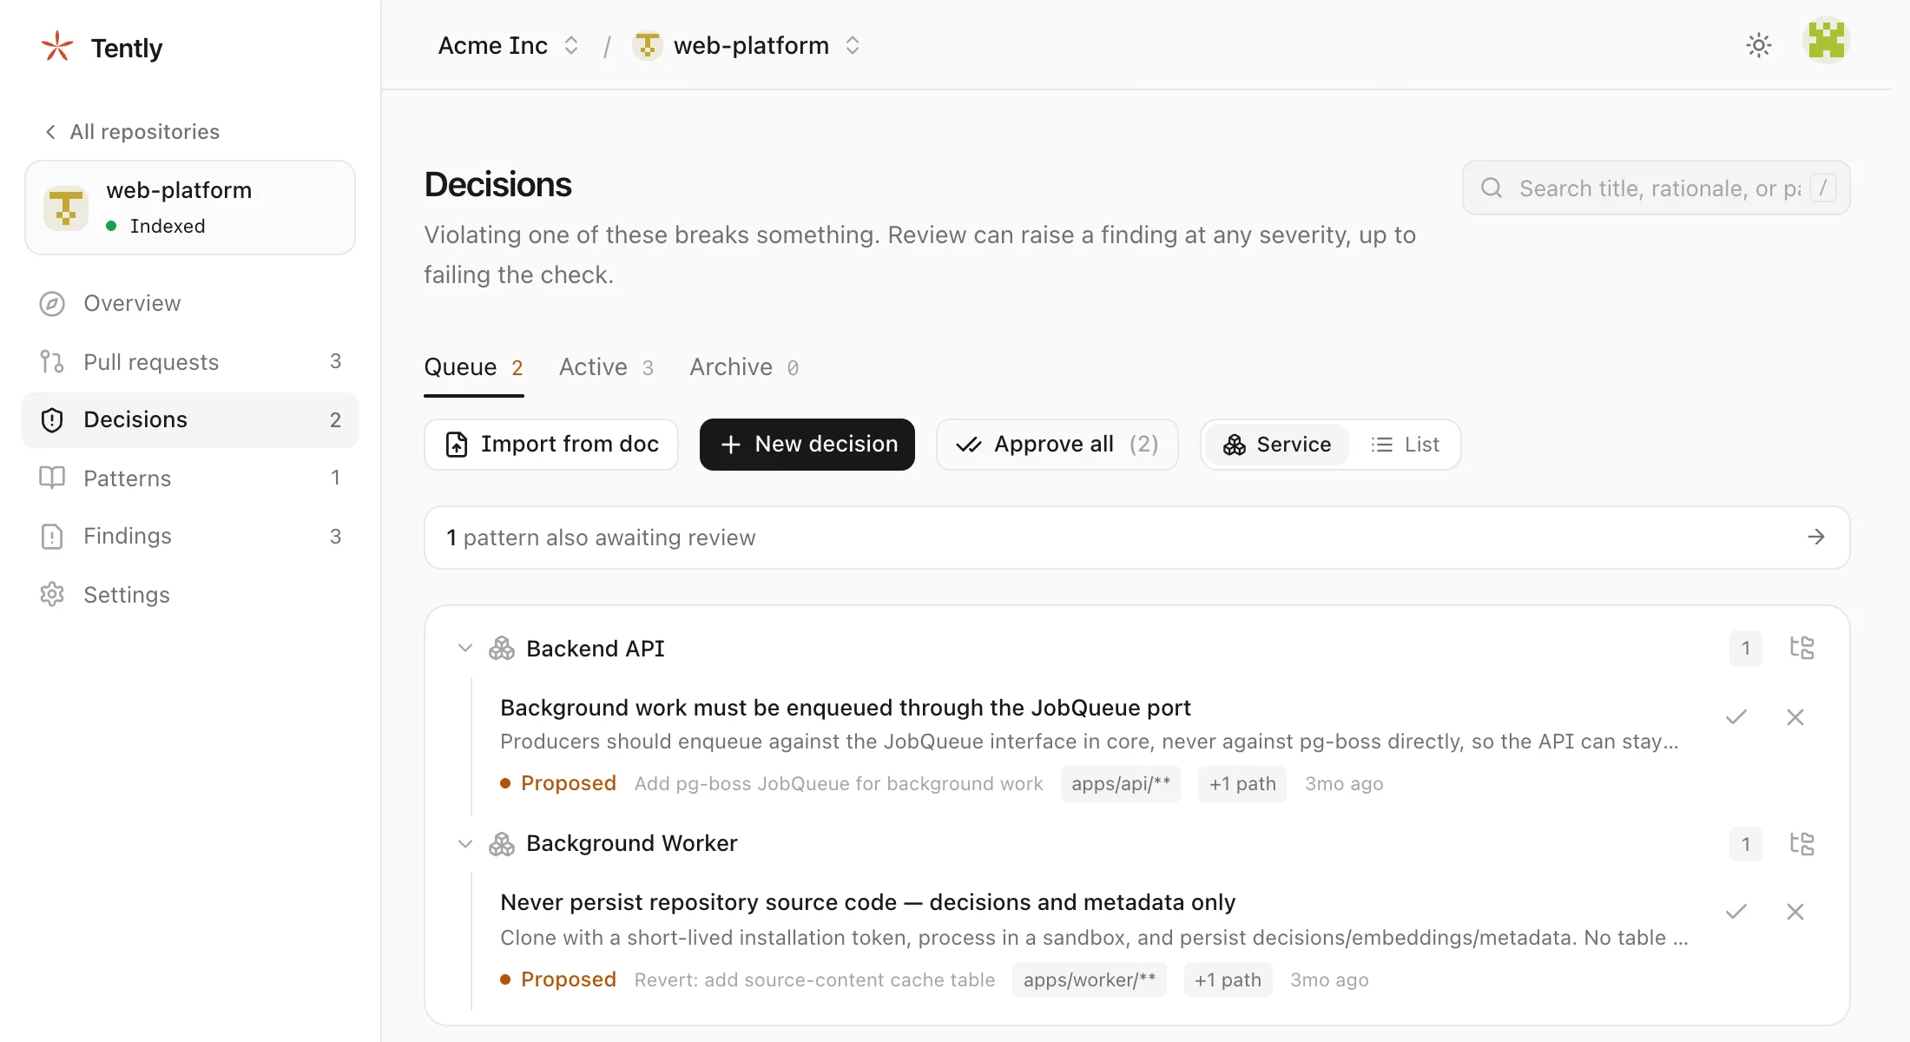The width and height of the screenshot is (1910, 1042).
Task: Click the Tently star logo icon
Action: coord(57,47)
